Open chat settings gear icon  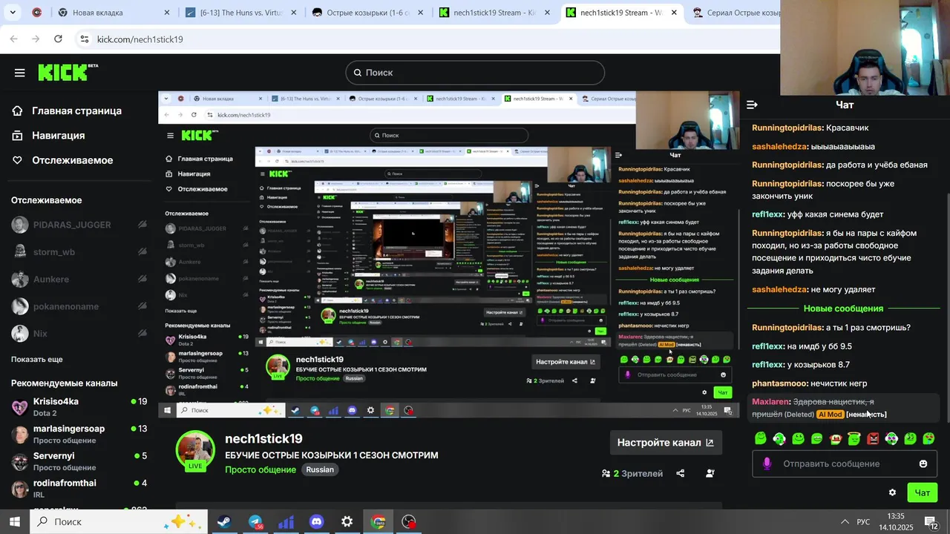click(892, 492)
